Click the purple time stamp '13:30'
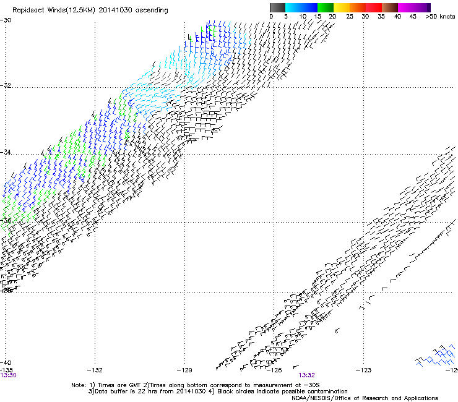This screenshot has width=458, height=402. (x=8, y=375)
